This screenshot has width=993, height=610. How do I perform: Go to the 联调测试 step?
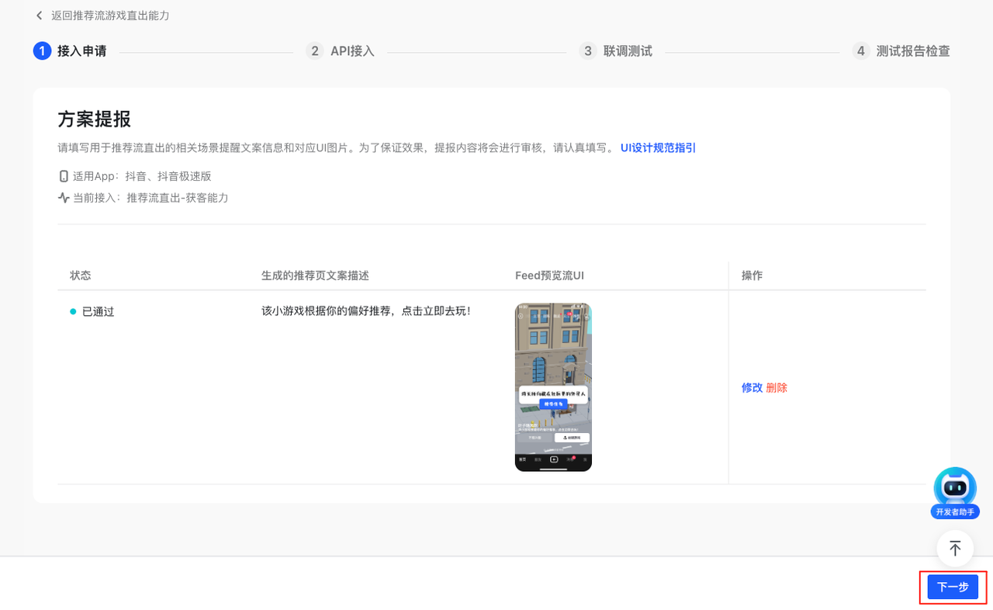(628, 51)
